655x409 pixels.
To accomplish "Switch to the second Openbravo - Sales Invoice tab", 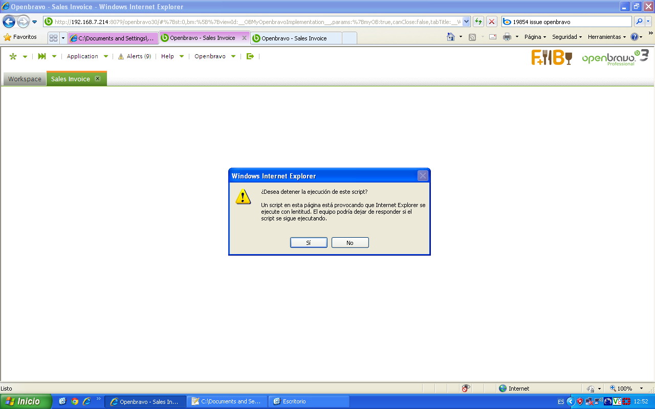I will pyautogui.click(x=296, y=38).
